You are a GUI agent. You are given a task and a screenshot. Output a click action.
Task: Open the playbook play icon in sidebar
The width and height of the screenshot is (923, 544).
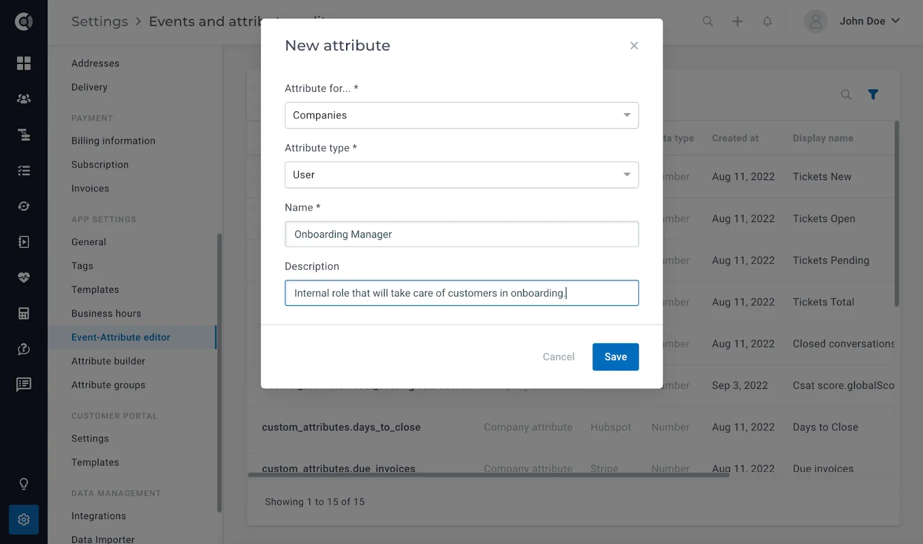[24, 242]
